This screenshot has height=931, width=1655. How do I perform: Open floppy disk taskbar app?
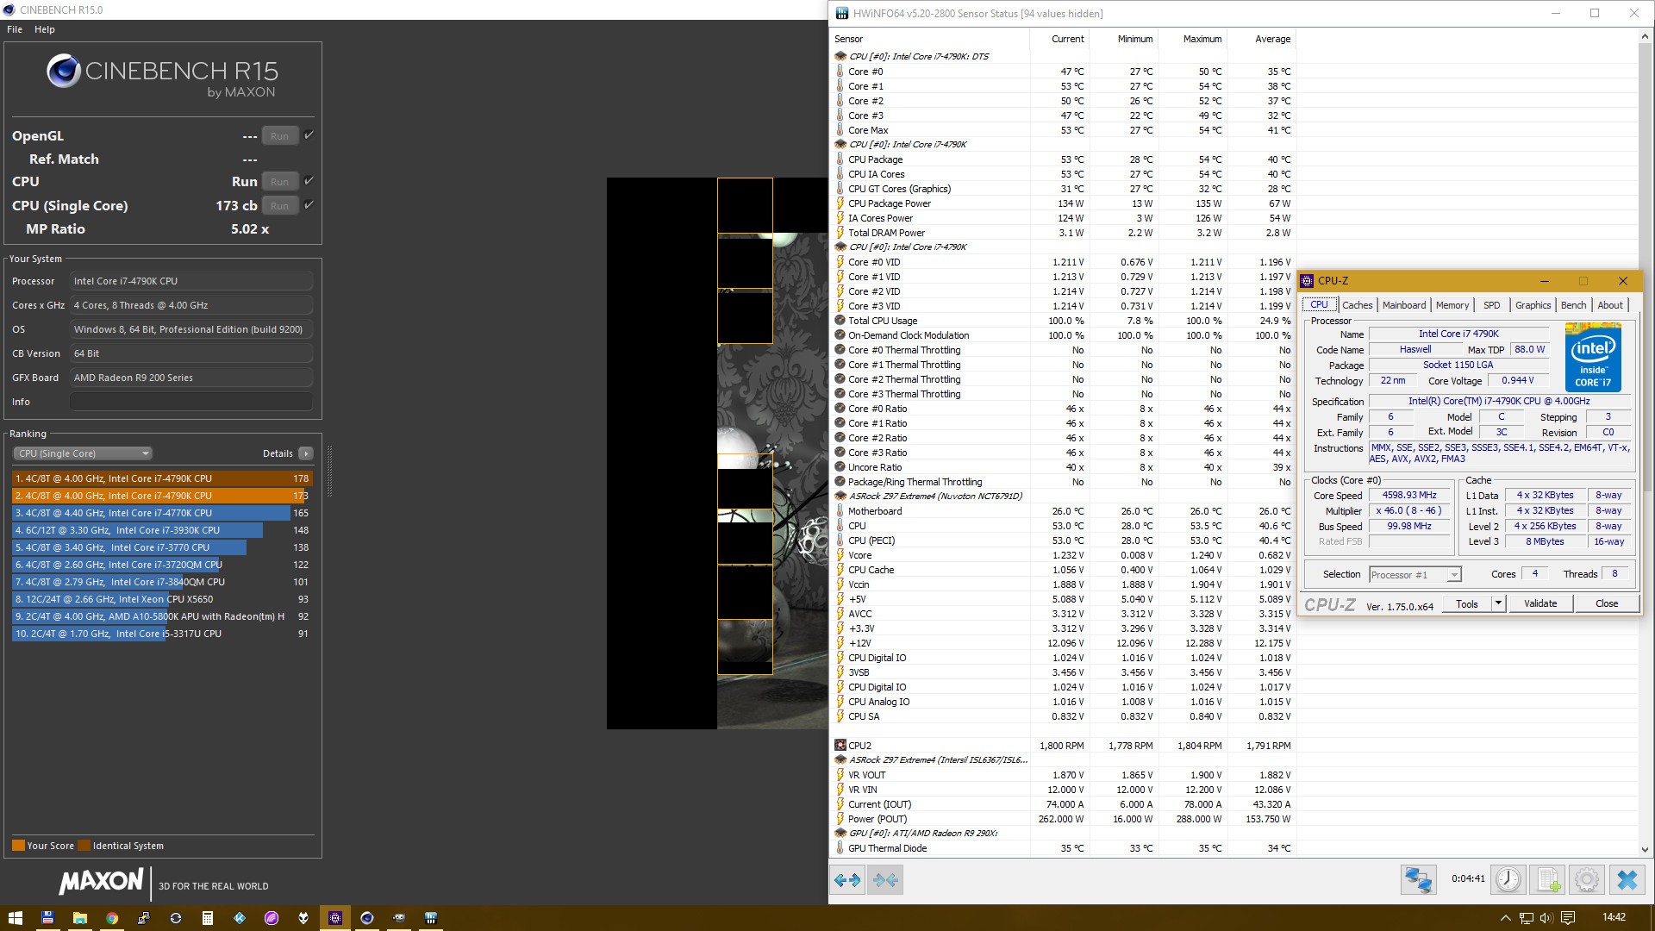[47, 918]
